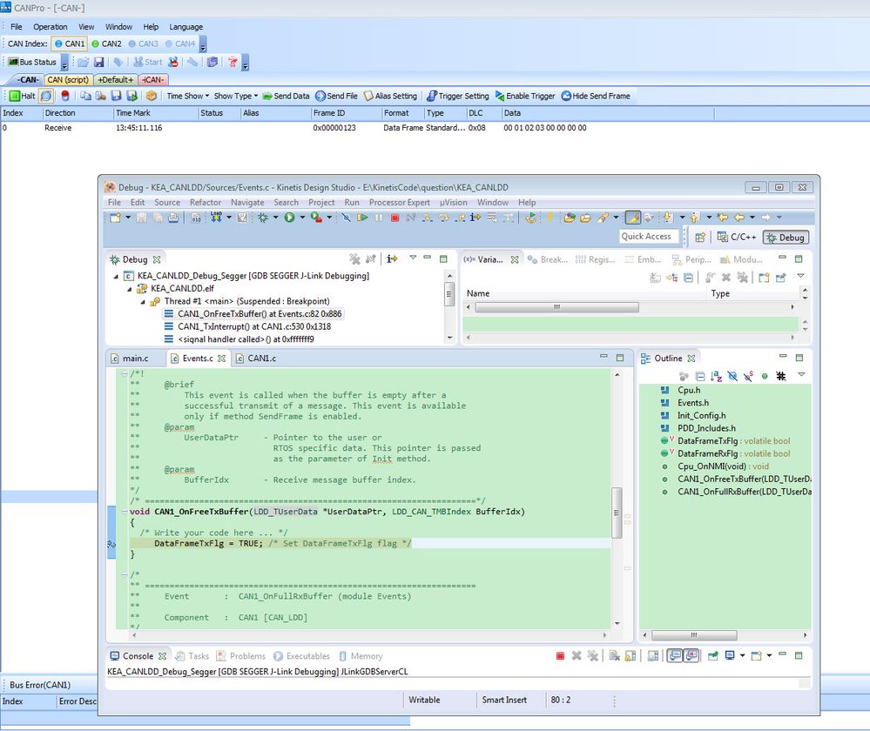Click the Skip All Breakpoints icon
This screenshot has width=870, height=731.
(x=346, y=218)
